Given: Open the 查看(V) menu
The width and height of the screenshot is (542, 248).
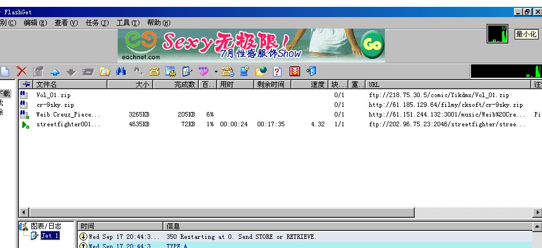Looking at the screenshot, I should (66, 23).
